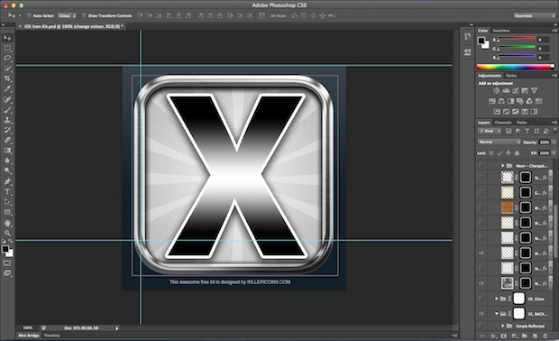
Task: Collapse the 01. BACK... layer group
Action: click(x=496, y=314)
